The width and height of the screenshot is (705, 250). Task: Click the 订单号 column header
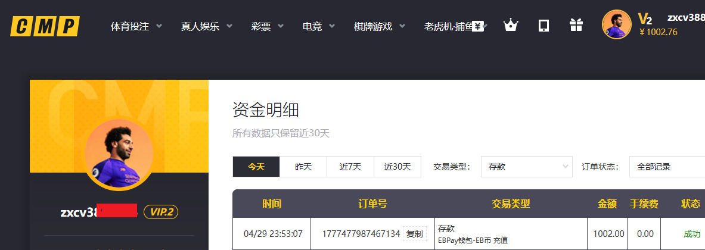click(x=372, y=204)
